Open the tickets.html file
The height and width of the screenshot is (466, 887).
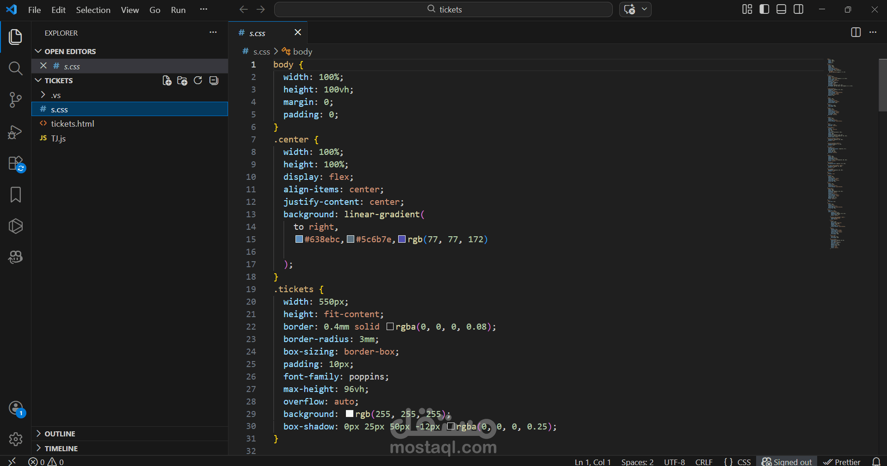tap(73, 124)
